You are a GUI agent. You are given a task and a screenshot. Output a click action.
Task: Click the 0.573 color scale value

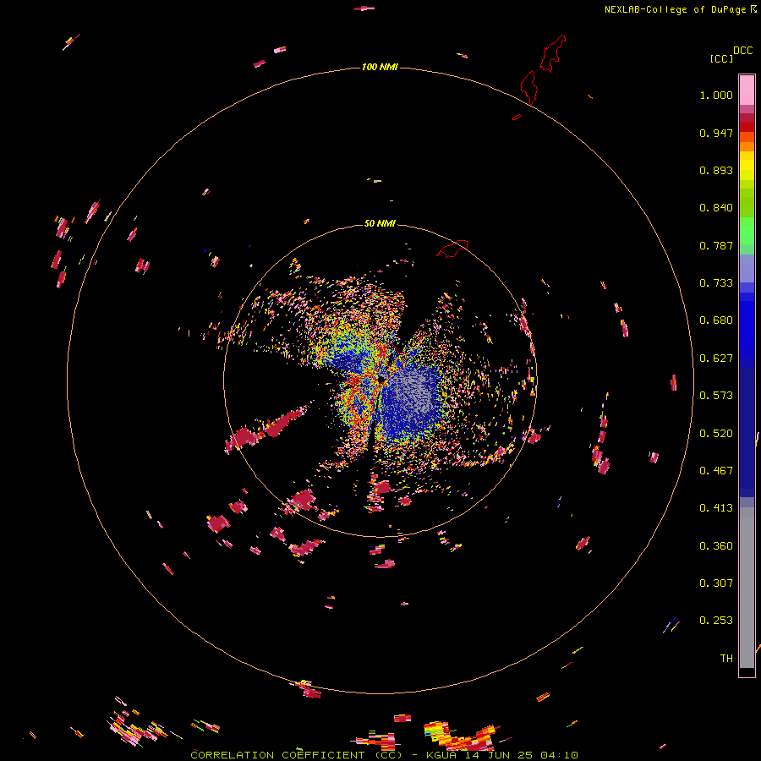click(x=716, y=396)
